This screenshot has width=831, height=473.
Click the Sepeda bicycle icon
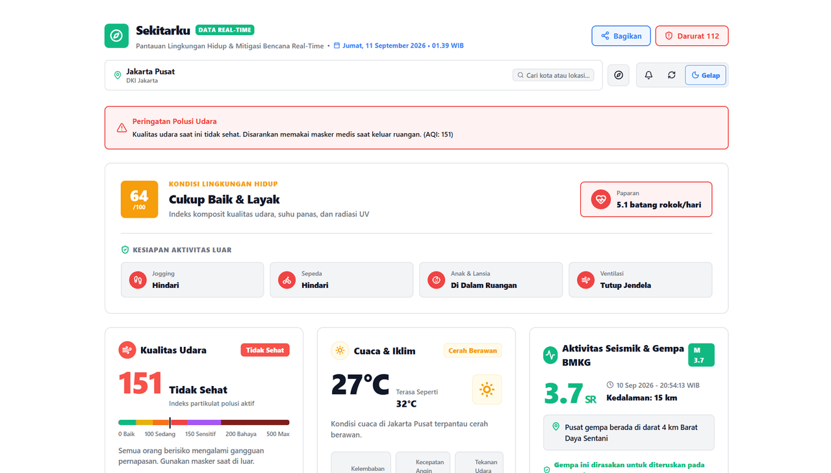(x=287, y=280)
